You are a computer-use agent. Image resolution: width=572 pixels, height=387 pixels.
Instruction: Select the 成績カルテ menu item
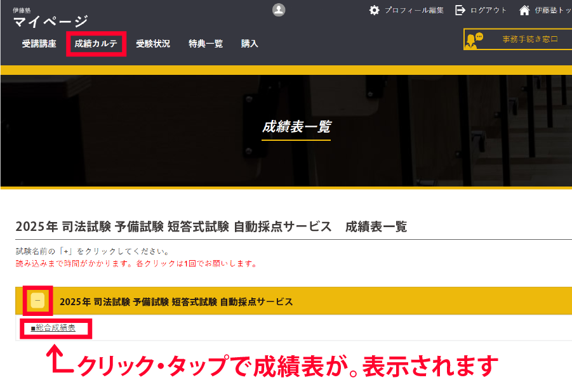tap(96, 44)
